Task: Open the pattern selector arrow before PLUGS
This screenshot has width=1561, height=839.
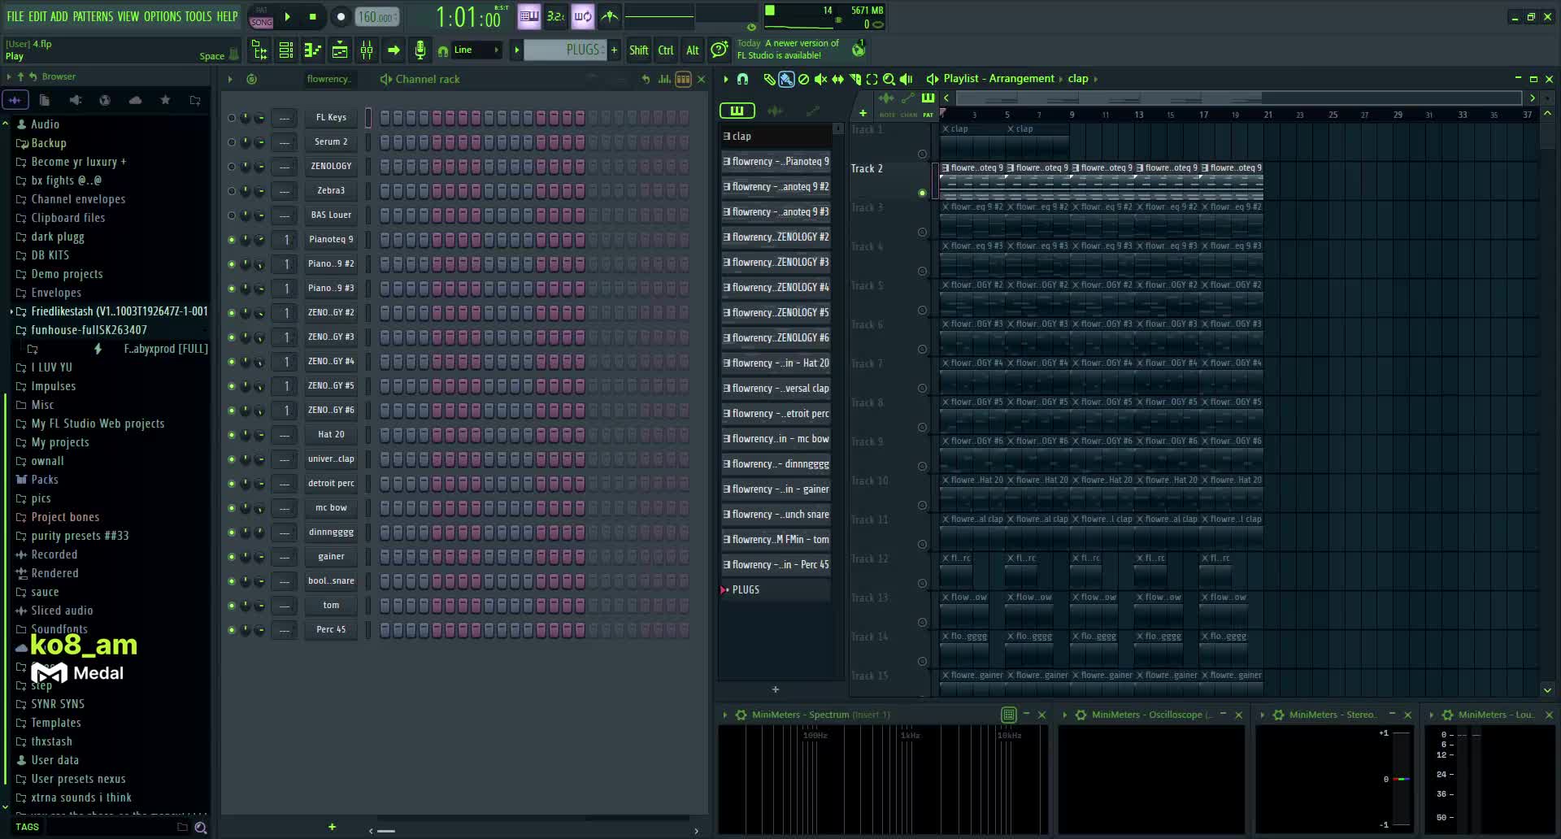Action: tap(516, 50)
